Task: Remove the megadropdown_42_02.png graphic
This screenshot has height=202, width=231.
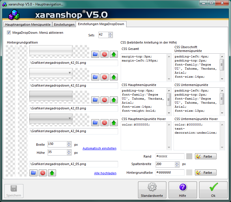Action: pos(105,77)
